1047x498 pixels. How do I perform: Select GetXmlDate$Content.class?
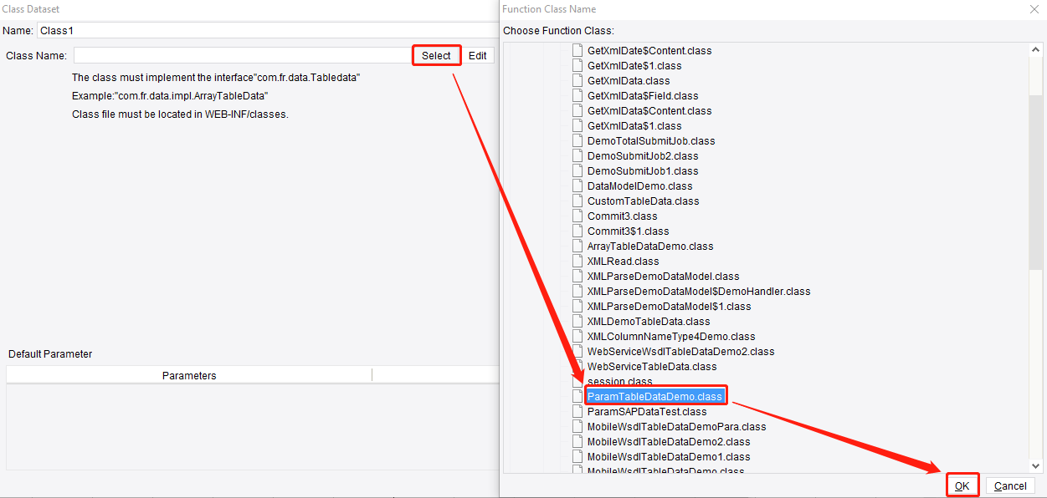649,50
